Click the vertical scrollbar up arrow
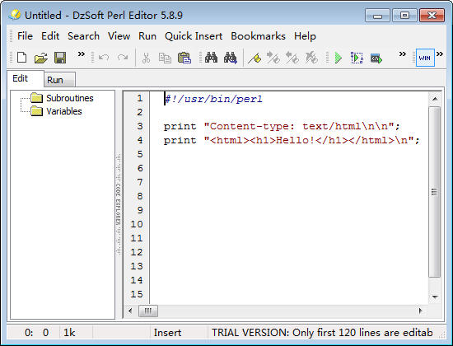The image size is (453, 346). point(435,99)
